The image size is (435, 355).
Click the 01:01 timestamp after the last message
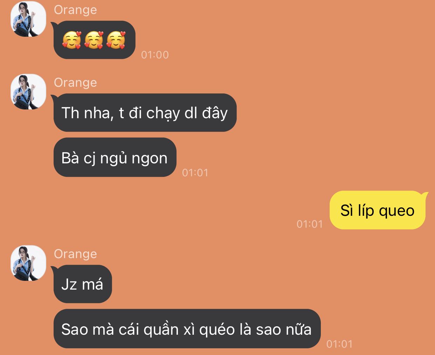339,344
